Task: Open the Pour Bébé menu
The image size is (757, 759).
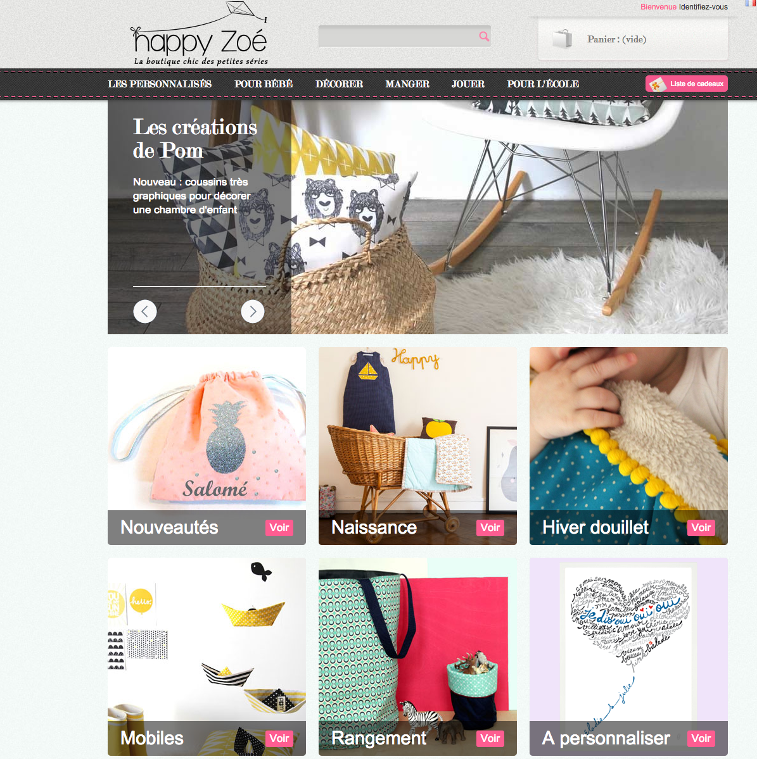Action: [264, 84]
